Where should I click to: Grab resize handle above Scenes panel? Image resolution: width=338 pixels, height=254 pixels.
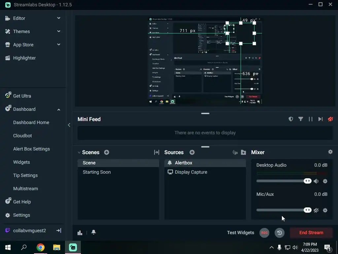click(205, 147)
